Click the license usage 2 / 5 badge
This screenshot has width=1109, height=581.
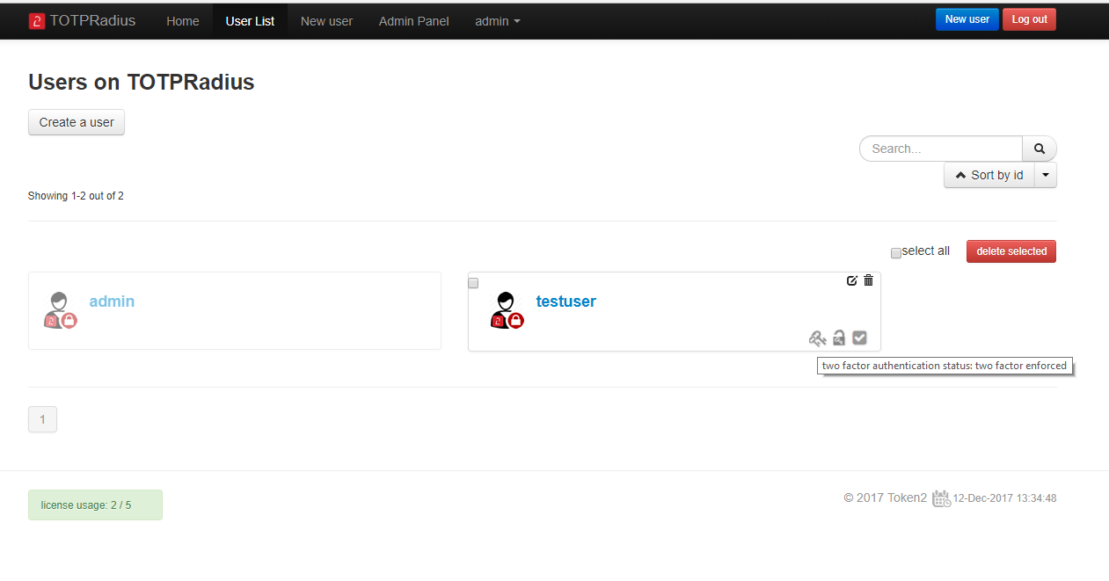[x=95, y=505]
